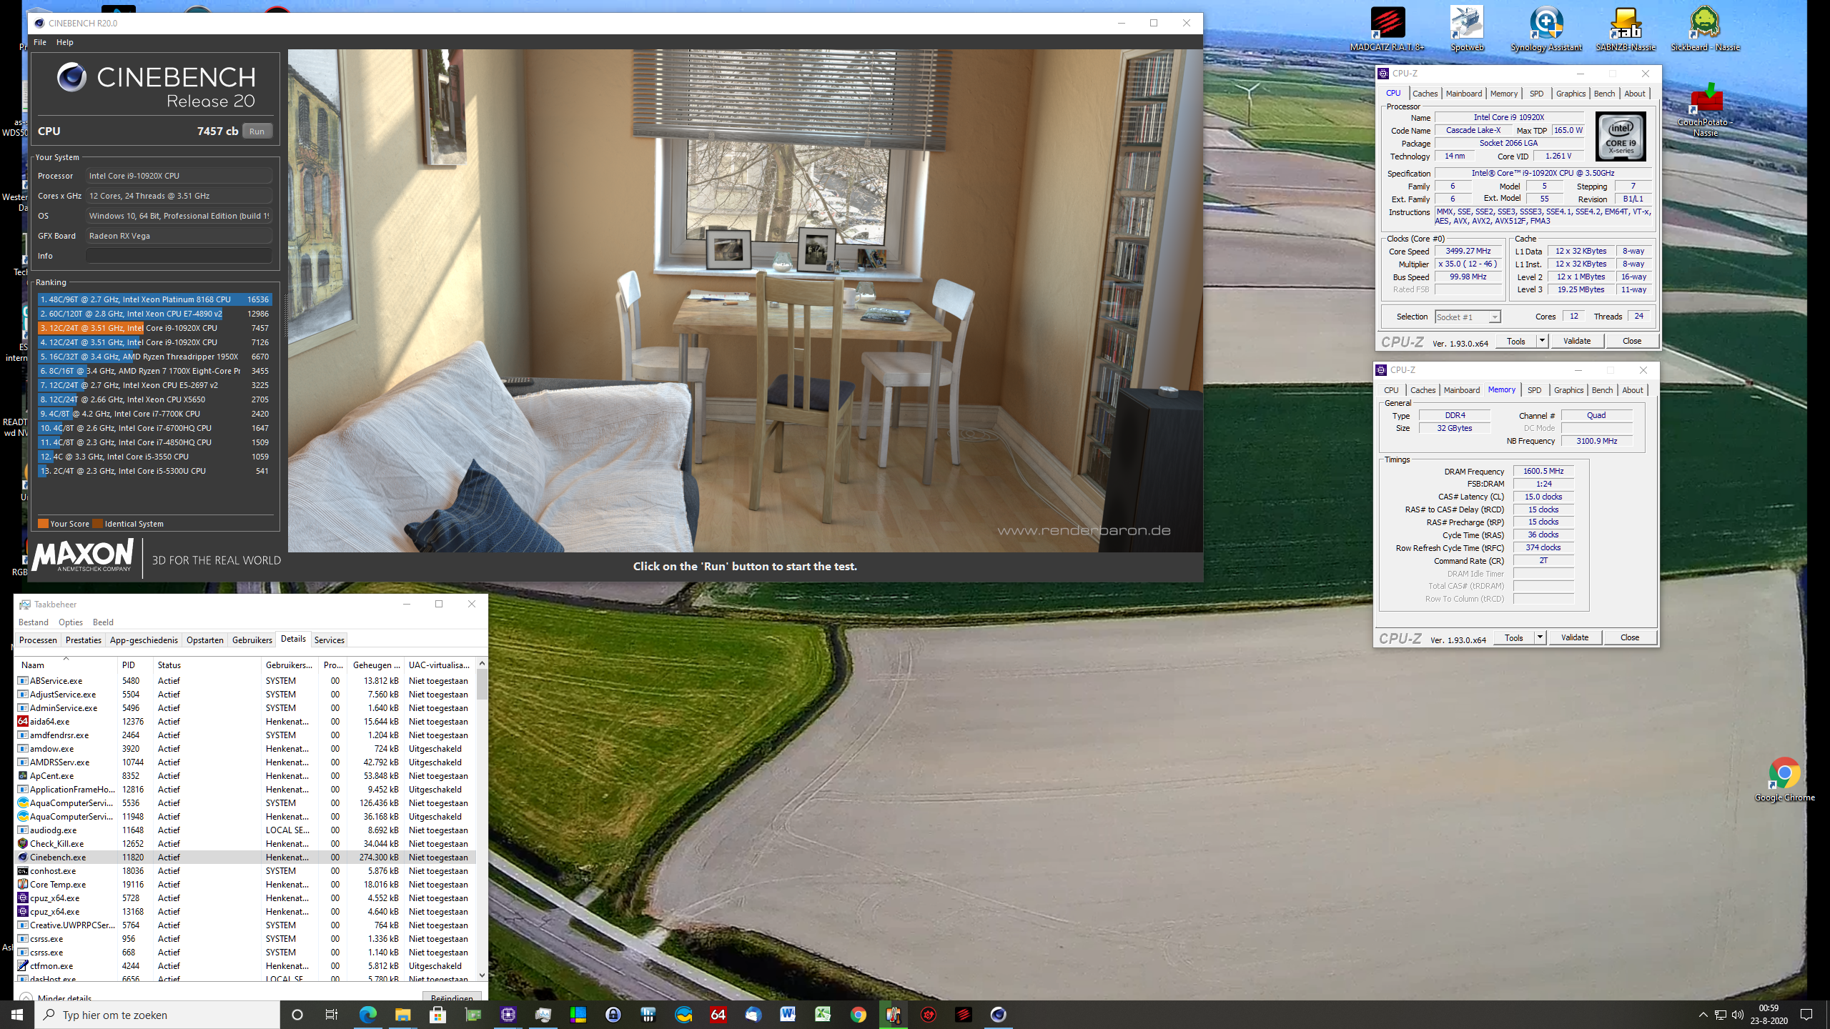Collapse Task Manager with Minder details

[x=57, y=998]
